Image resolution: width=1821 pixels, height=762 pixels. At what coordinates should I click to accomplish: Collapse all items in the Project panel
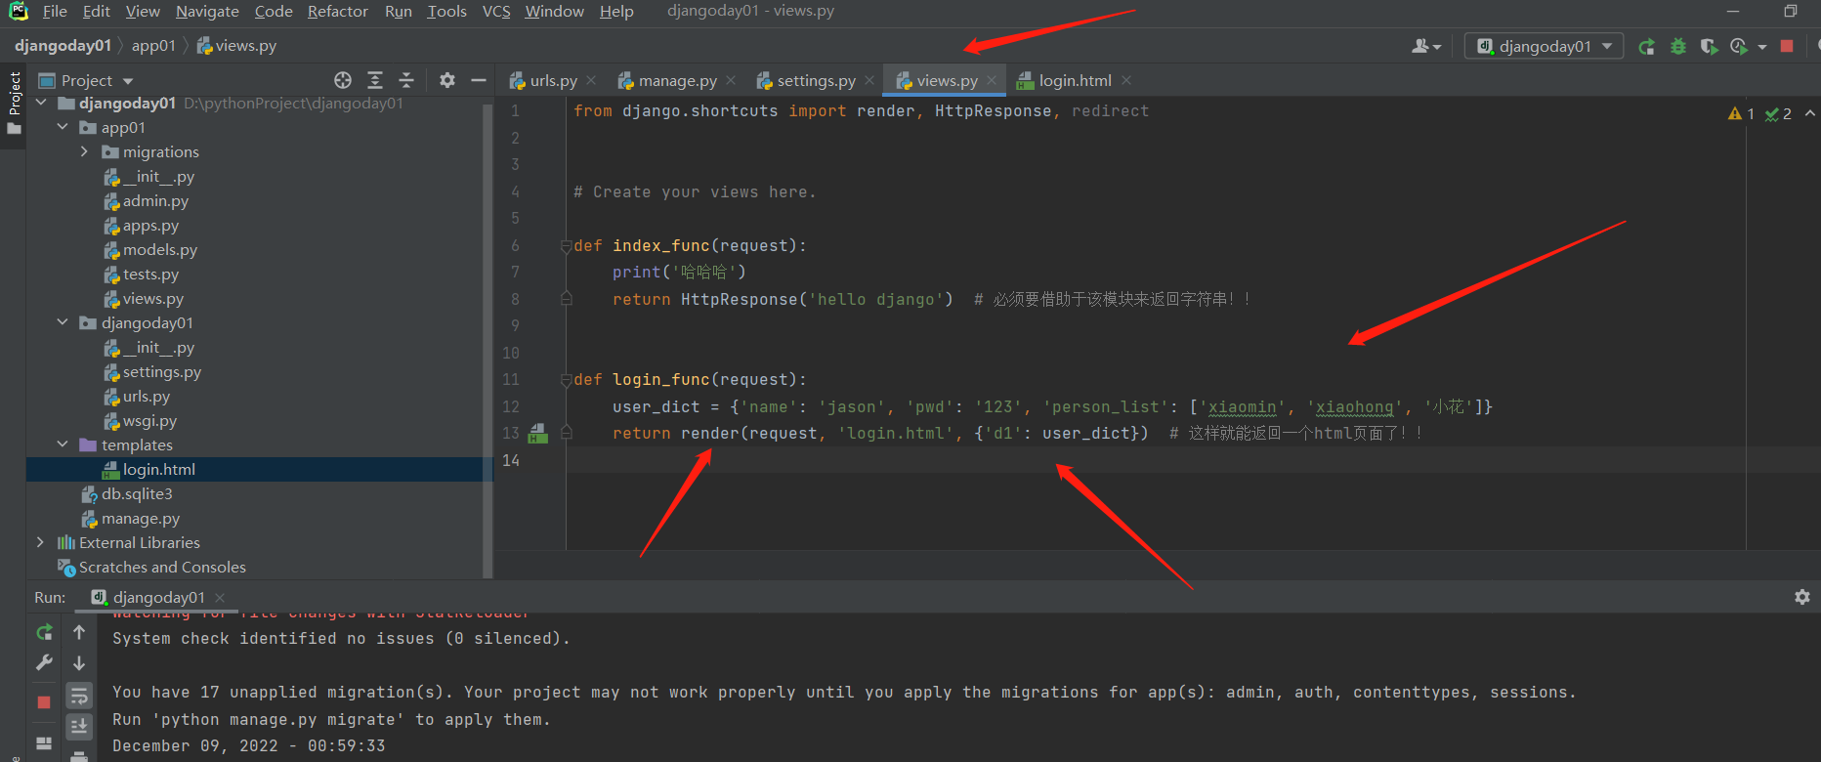point(406,80)
